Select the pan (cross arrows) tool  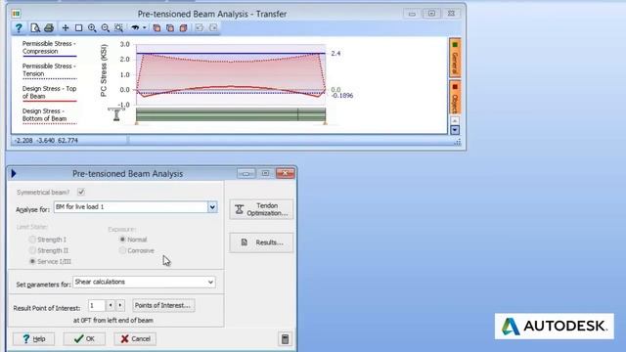(66, 28)
